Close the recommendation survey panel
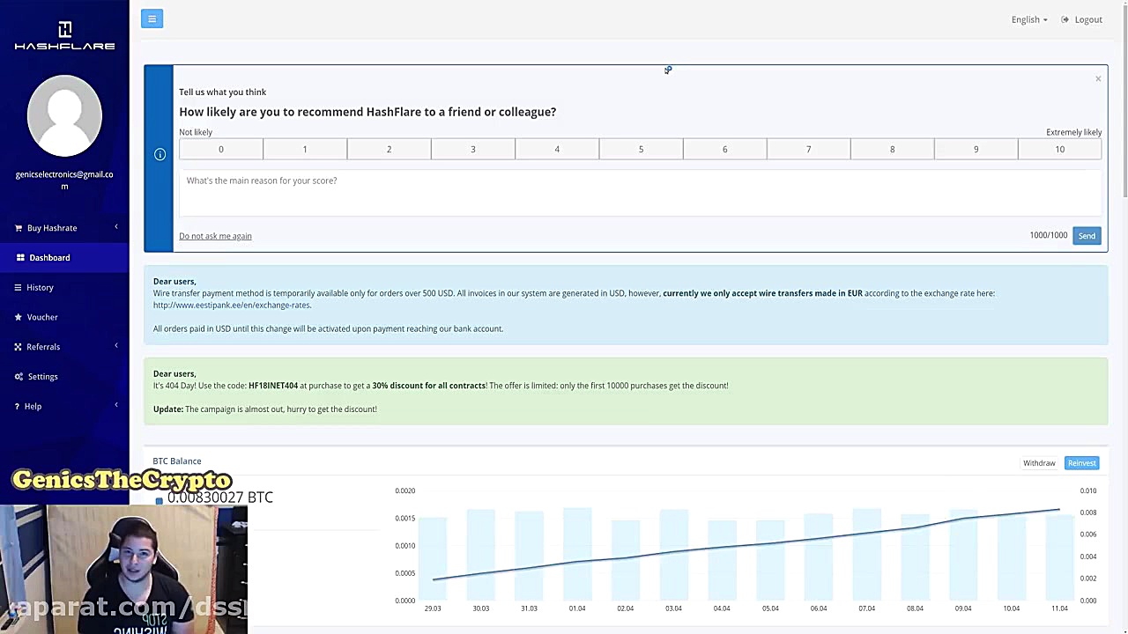The height and width of the screenshot is (634, 1128). click(1098, 79)
